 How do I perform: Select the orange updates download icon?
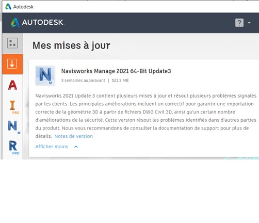point(12,64)
